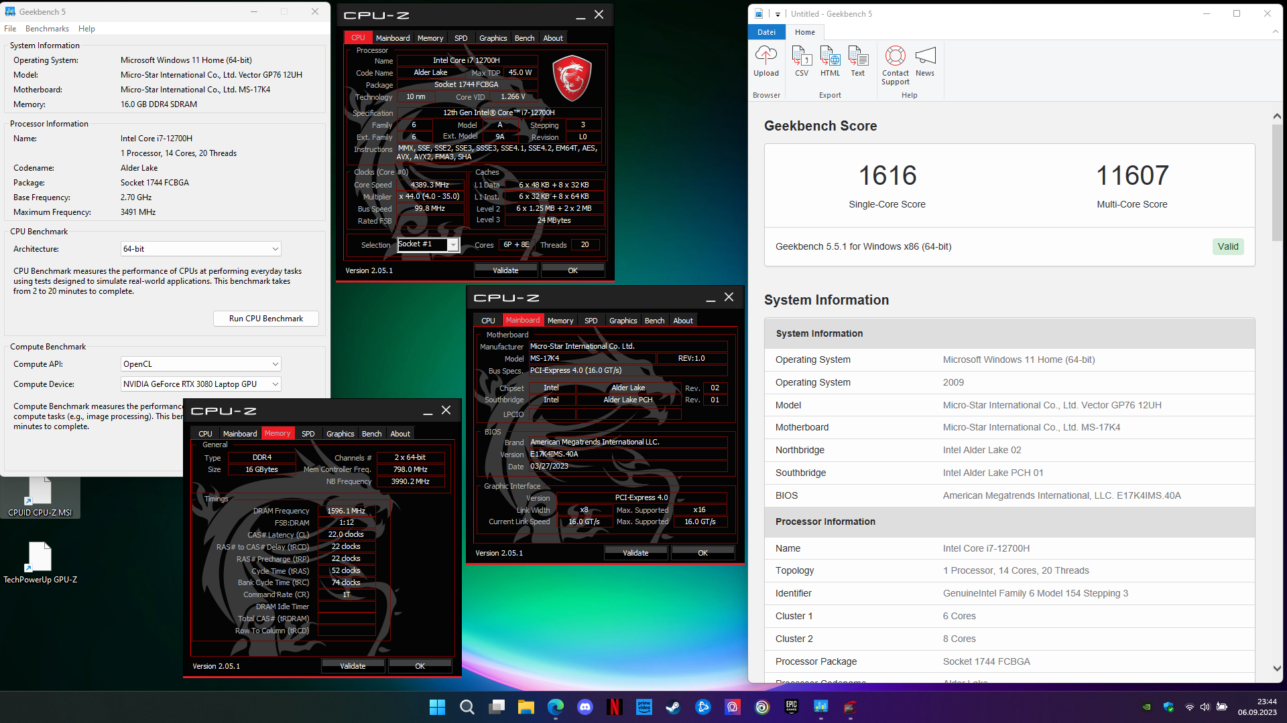Click Run CPU Benchmark button
The height and width of the screenshot is (723, 1287).
coord(266,319)
